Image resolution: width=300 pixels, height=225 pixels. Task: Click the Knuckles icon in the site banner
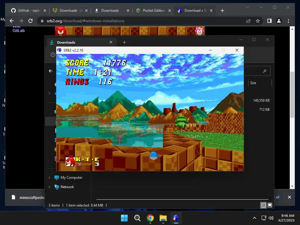pos(60,31)
